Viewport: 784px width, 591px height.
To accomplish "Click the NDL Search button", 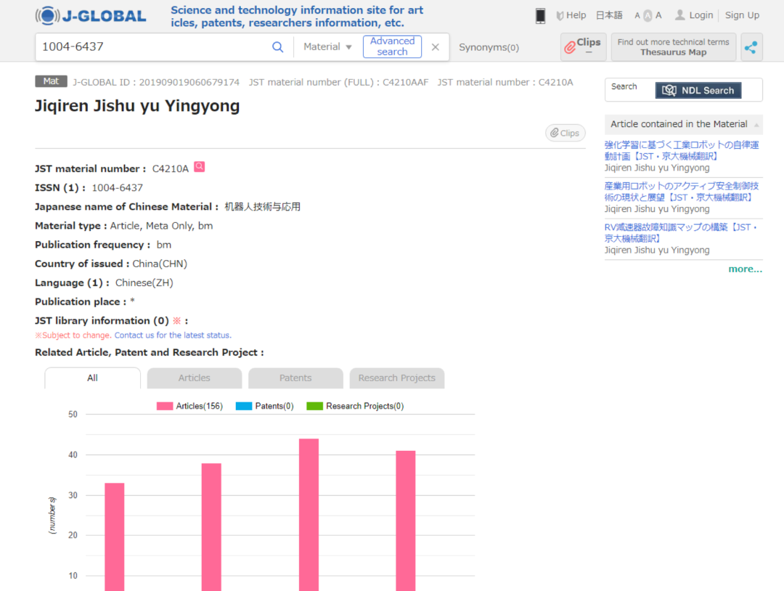I will tap(698, 90).
